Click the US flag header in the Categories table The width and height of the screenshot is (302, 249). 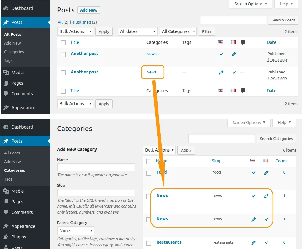(x=252, y=161)
